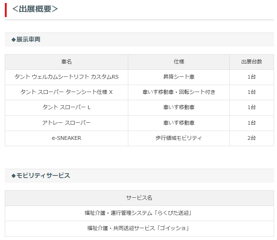Select the タント スローパー L cell
The width and height of the screenshot is (277, 240).
[x=67, y=107]
